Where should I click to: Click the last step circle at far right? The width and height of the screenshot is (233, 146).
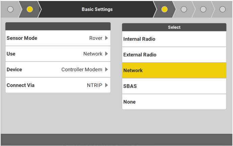pyautogui.click(x=223, y=9)
